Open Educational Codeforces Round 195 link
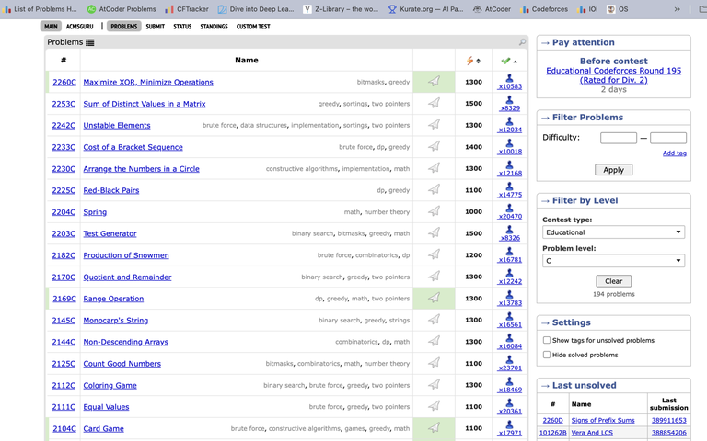The width and height of the screenshot is (707, 441). tap(613, 75)
